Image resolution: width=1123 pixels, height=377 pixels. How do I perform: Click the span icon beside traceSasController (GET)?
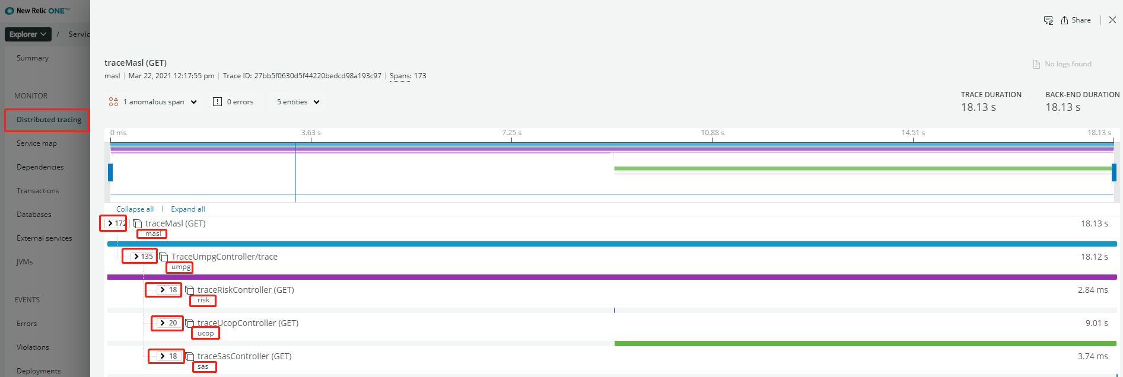(190, 357)
